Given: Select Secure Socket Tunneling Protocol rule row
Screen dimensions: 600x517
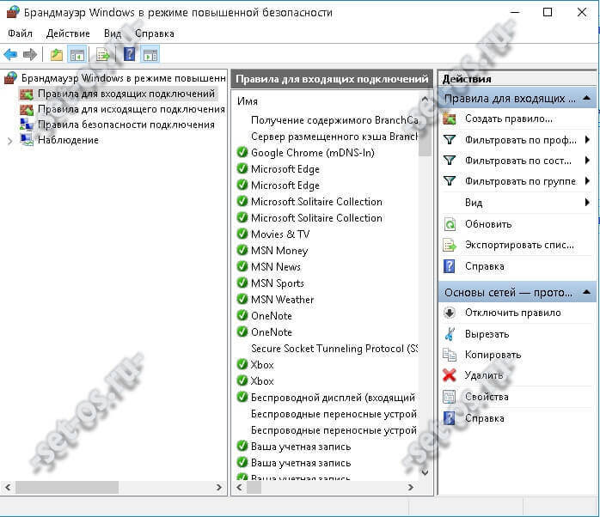Looking at the screenshot, I should click(x=327, y=349).
